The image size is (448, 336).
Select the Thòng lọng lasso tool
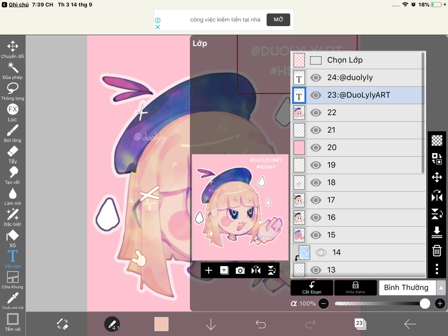pyautogui.click(x=13, y=91)
